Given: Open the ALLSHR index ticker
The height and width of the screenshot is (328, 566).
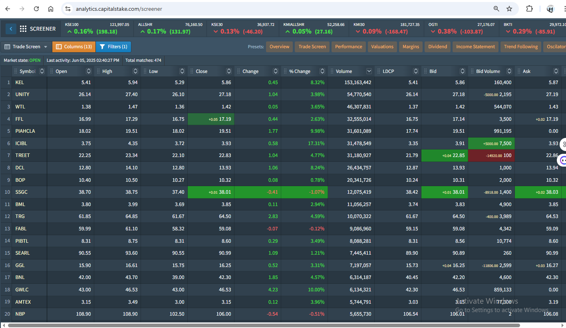Looking at the screenshot, I should [170, 28].
